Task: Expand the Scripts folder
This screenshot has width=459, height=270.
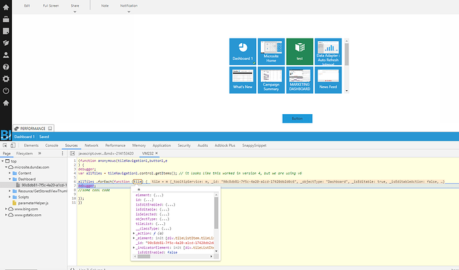Action: [x=10, y=197]
